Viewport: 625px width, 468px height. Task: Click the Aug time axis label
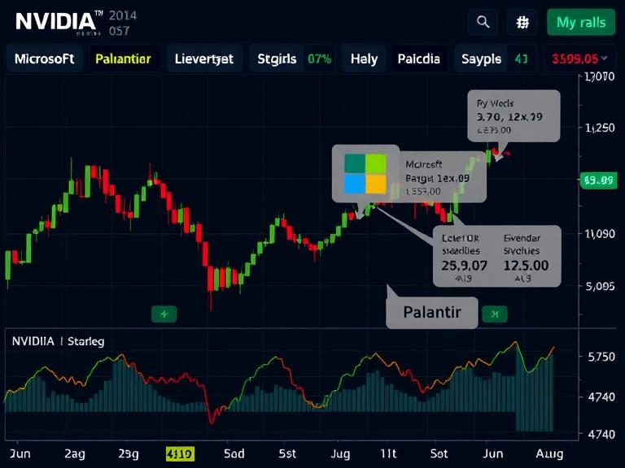click(x=549, y=453)
